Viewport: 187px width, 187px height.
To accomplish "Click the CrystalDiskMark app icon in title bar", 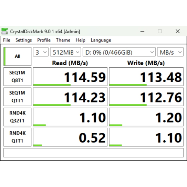I will pyautogui.click(x=4, y=31).
